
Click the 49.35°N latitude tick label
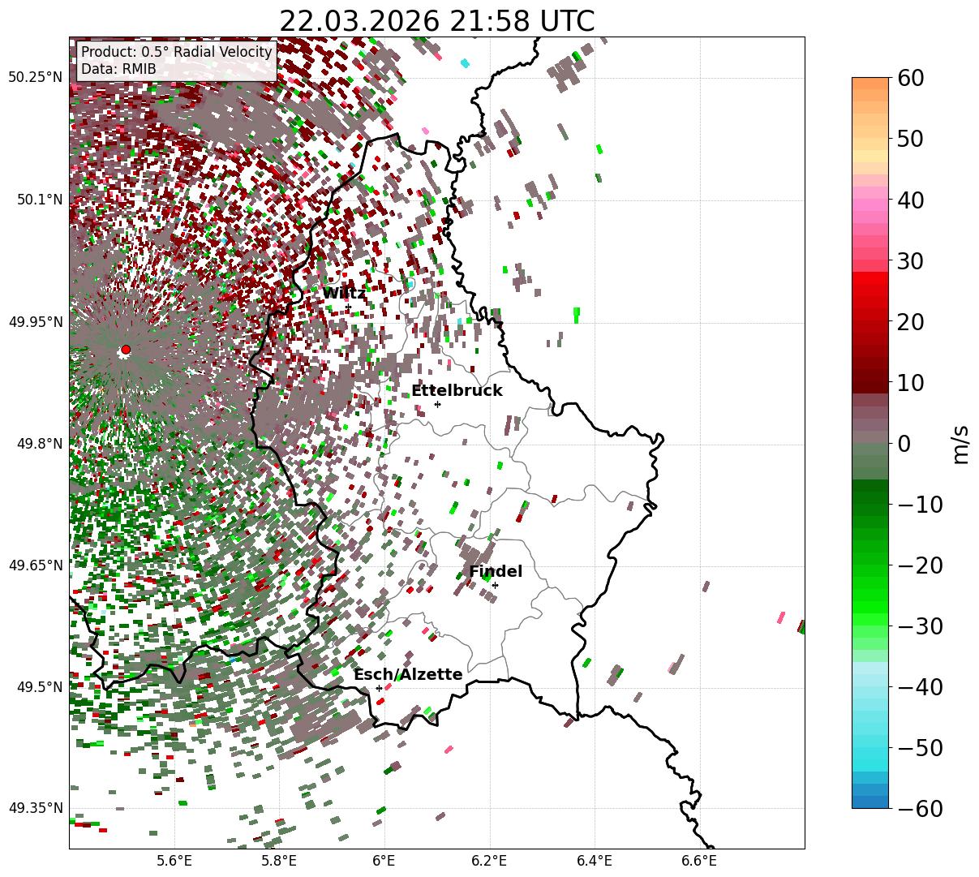click(x=35, y=808)
